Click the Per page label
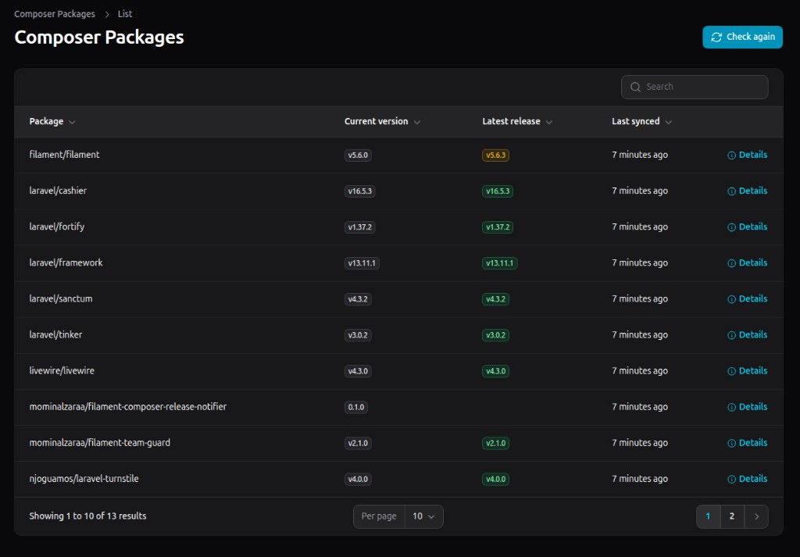This screenshot has width=800, height=557. pyautogui.click(x=379, y=516)
